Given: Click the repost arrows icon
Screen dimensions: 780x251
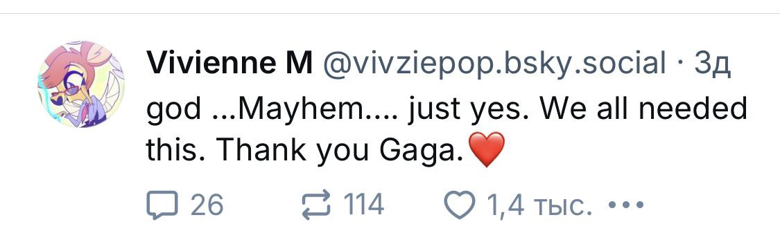Looking at the screenshot, I should (316, 205).
